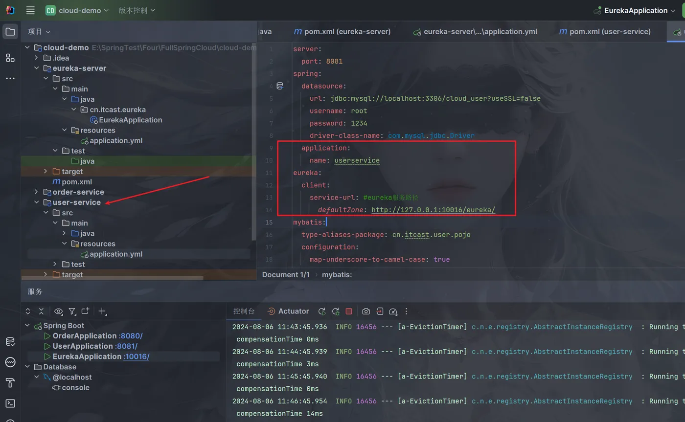Image resolution: width=685 pixels, height=422 pixels.
Task: Click the datasource gutter icon on line 4
Action: point(280,86)
